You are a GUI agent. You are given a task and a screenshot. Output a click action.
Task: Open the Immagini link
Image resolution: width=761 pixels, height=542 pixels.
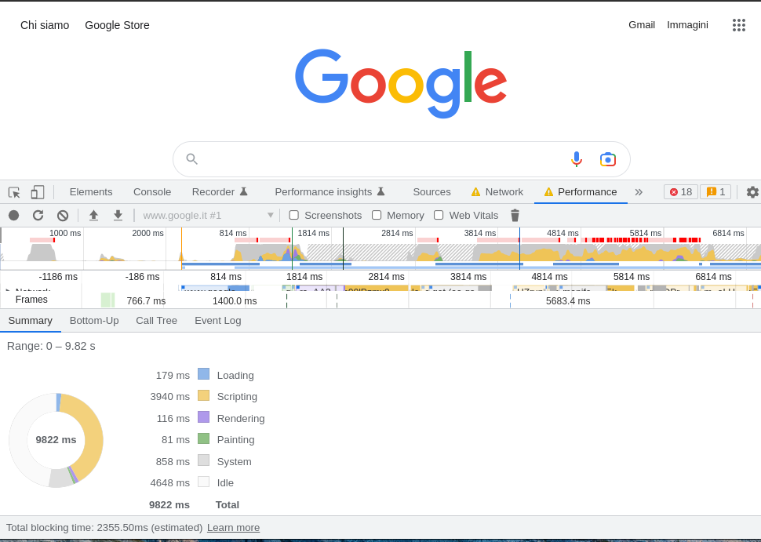687,25
